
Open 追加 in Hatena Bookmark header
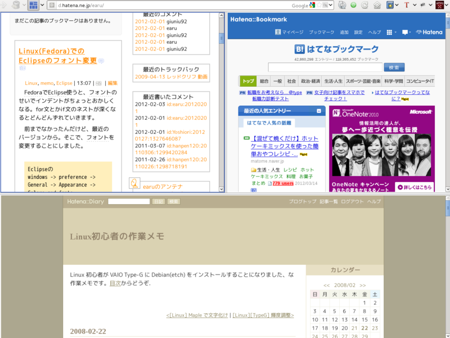(344, 33)
